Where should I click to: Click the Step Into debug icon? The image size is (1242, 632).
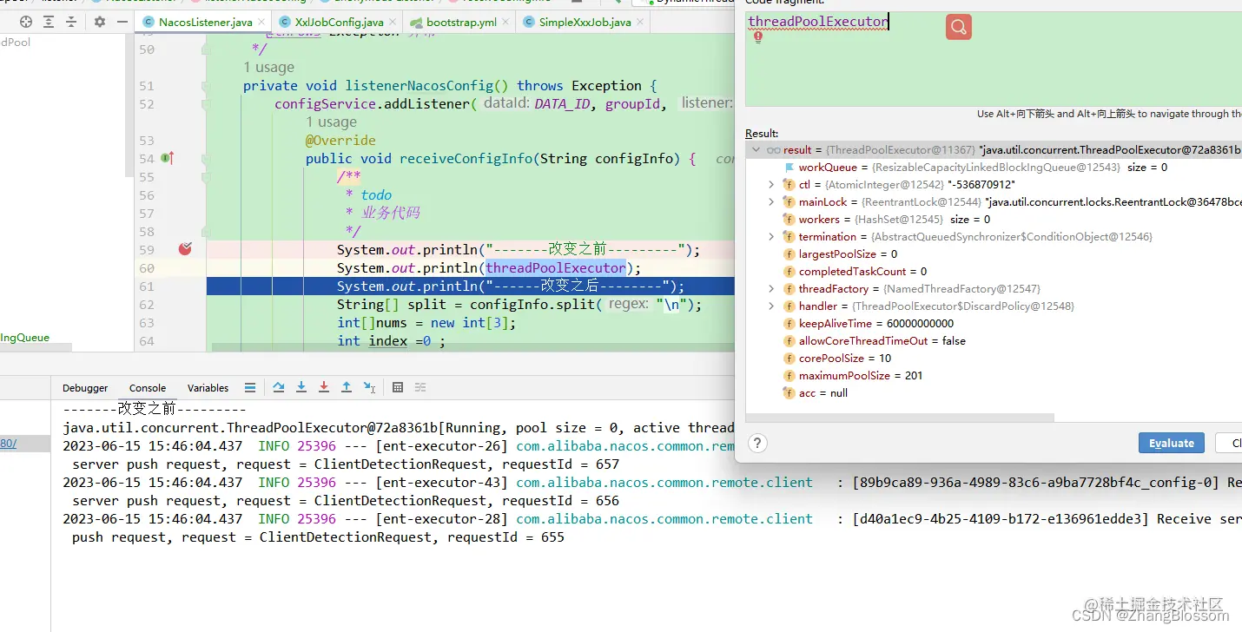(301, 387)
